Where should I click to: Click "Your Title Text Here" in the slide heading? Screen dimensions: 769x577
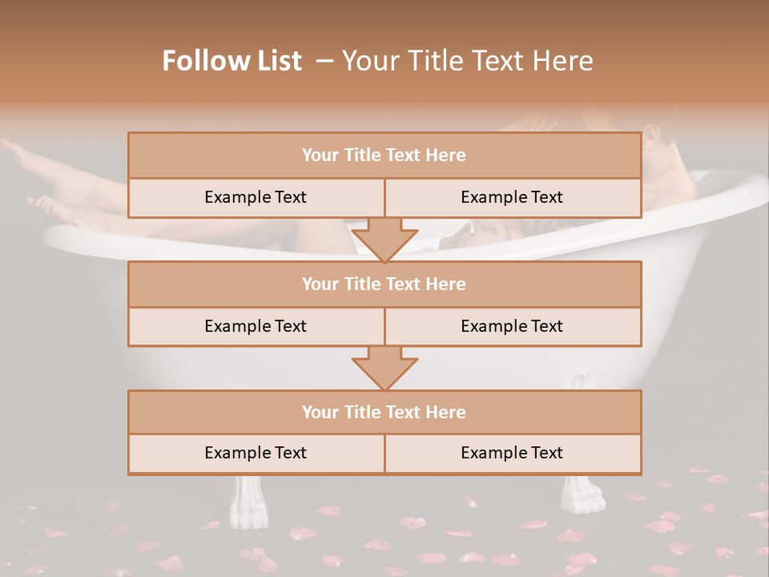coord(468,61)
